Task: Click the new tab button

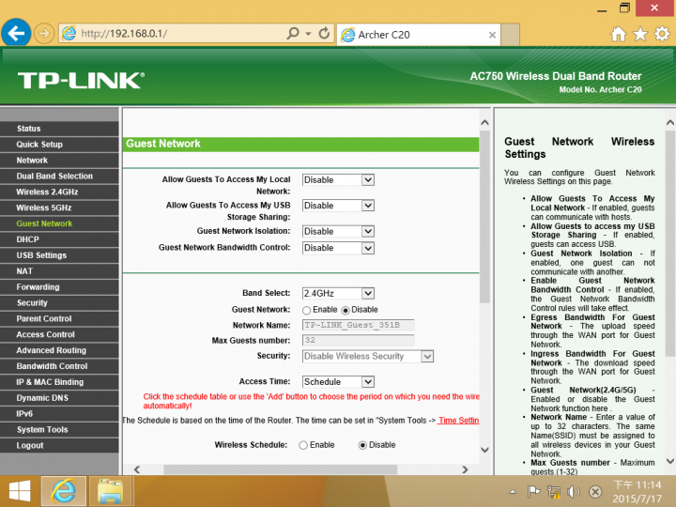Action: pos(511,35)
